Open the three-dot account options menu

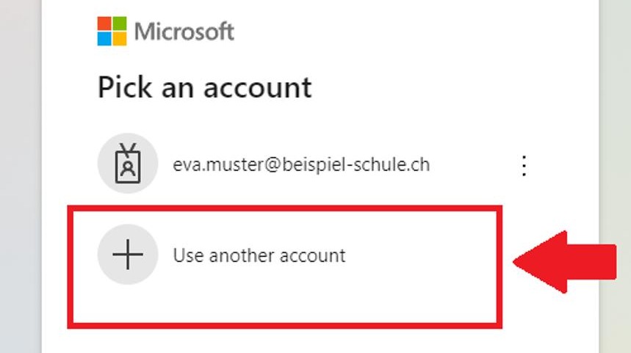(x=524, y=165)
